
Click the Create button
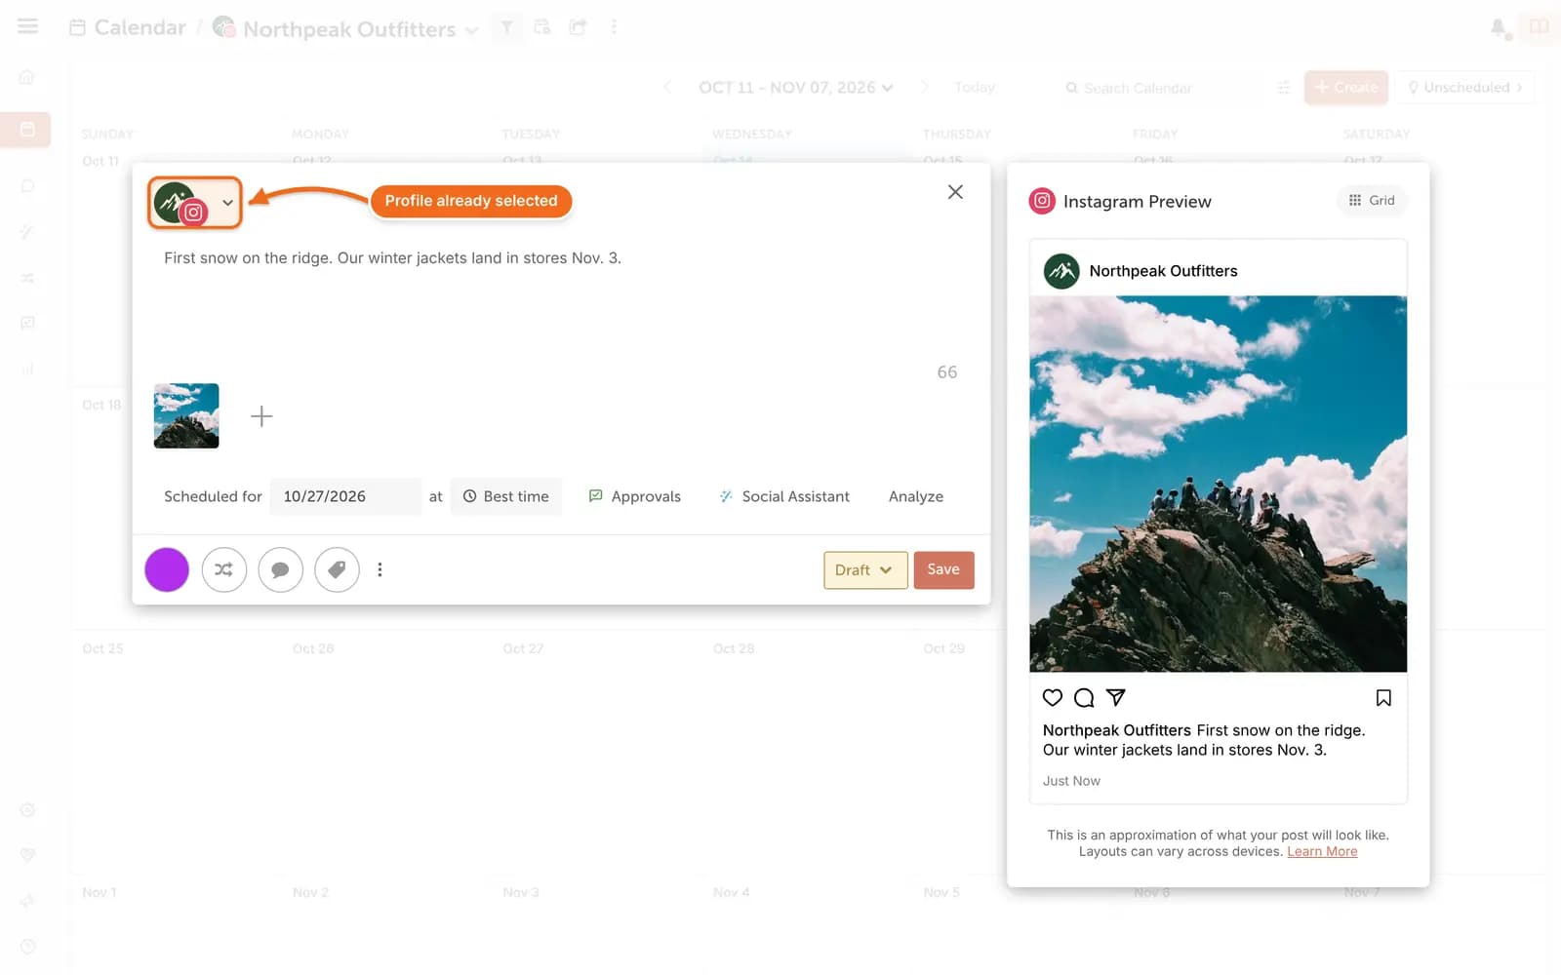[1346, 88]
